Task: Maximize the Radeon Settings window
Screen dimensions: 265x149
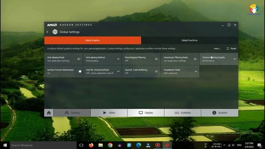Action: 229,25
